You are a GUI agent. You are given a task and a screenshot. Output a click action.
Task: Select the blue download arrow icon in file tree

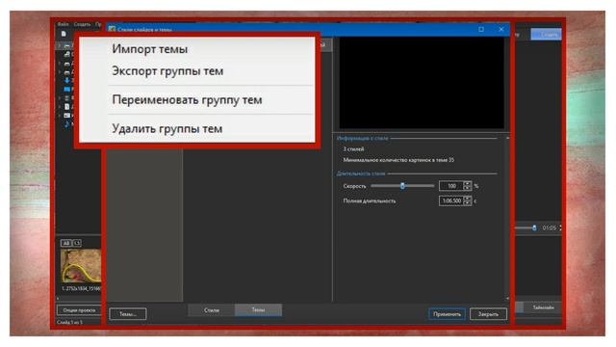[66, 80]
